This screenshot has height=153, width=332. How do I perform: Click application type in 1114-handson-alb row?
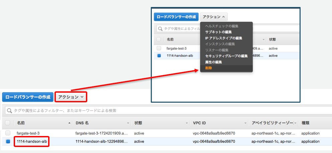(310, 141)
